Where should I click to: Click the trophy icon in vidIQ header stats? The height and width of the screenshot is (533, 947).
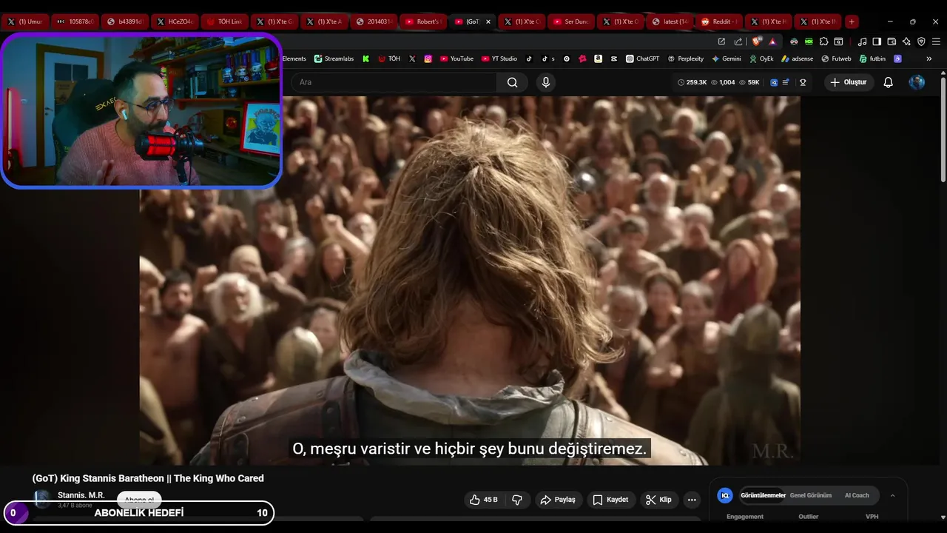coord(803,82)
